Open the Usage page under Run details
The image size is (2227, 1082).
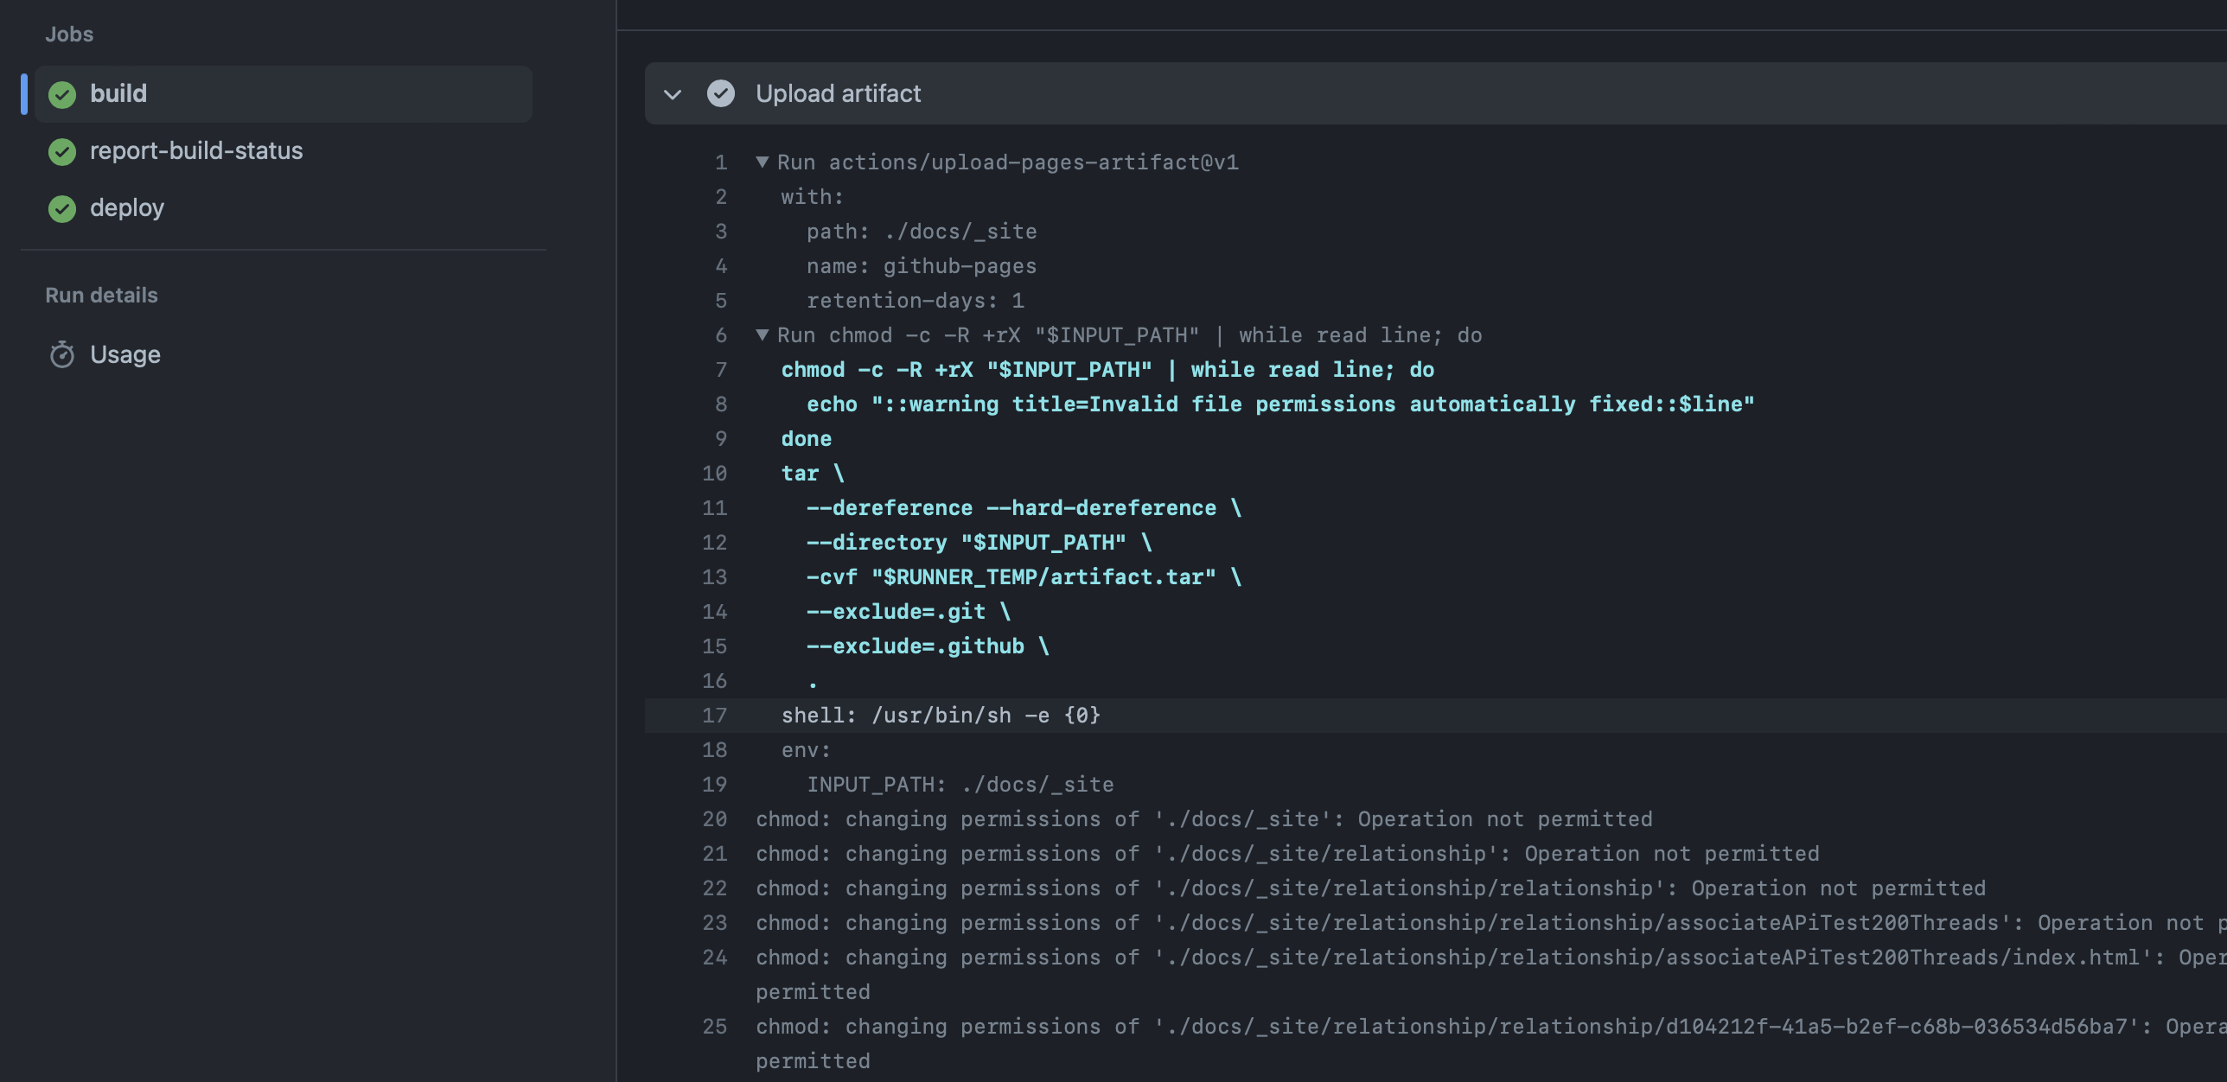125,354
